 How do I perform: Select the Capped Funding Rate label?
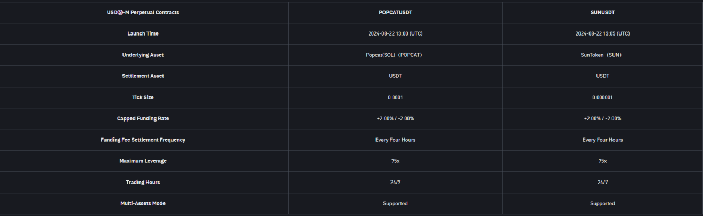(143, 119)
